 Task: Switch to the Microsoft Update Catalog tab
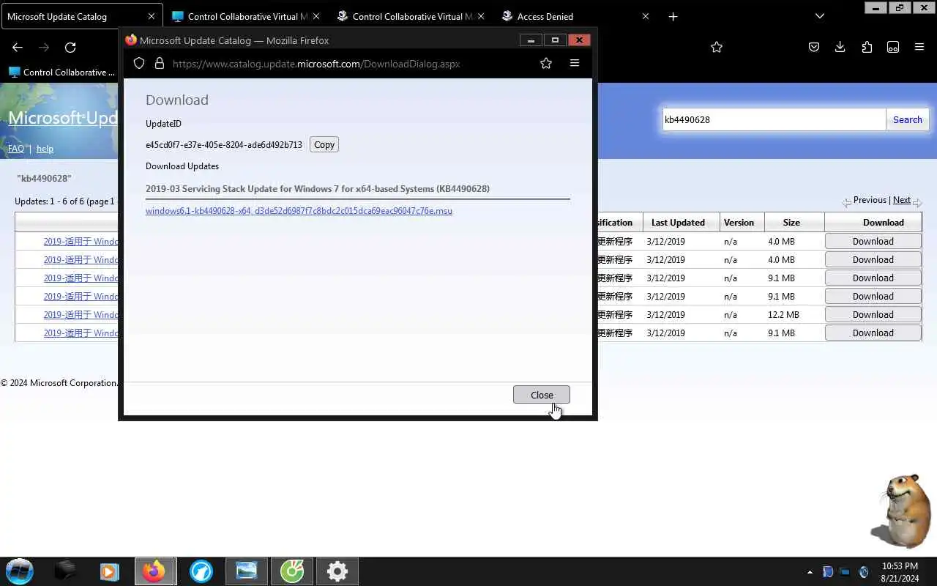[x=81, y=16]
